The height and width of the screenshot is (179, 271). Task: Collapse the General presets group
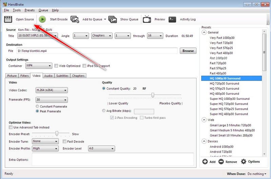point(204,32)
